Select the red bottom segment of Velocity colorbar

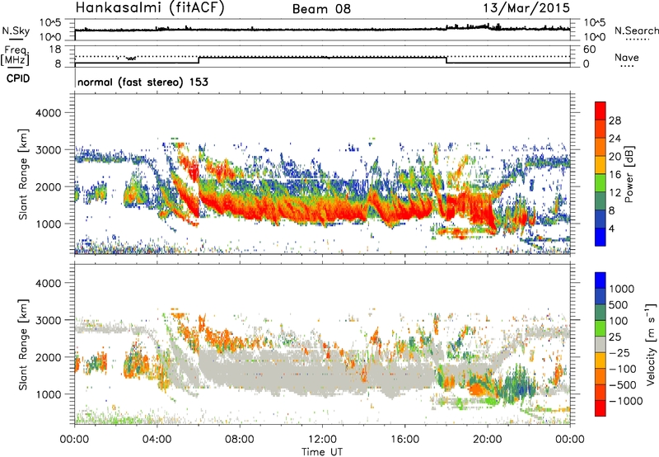tap(601, 408)
